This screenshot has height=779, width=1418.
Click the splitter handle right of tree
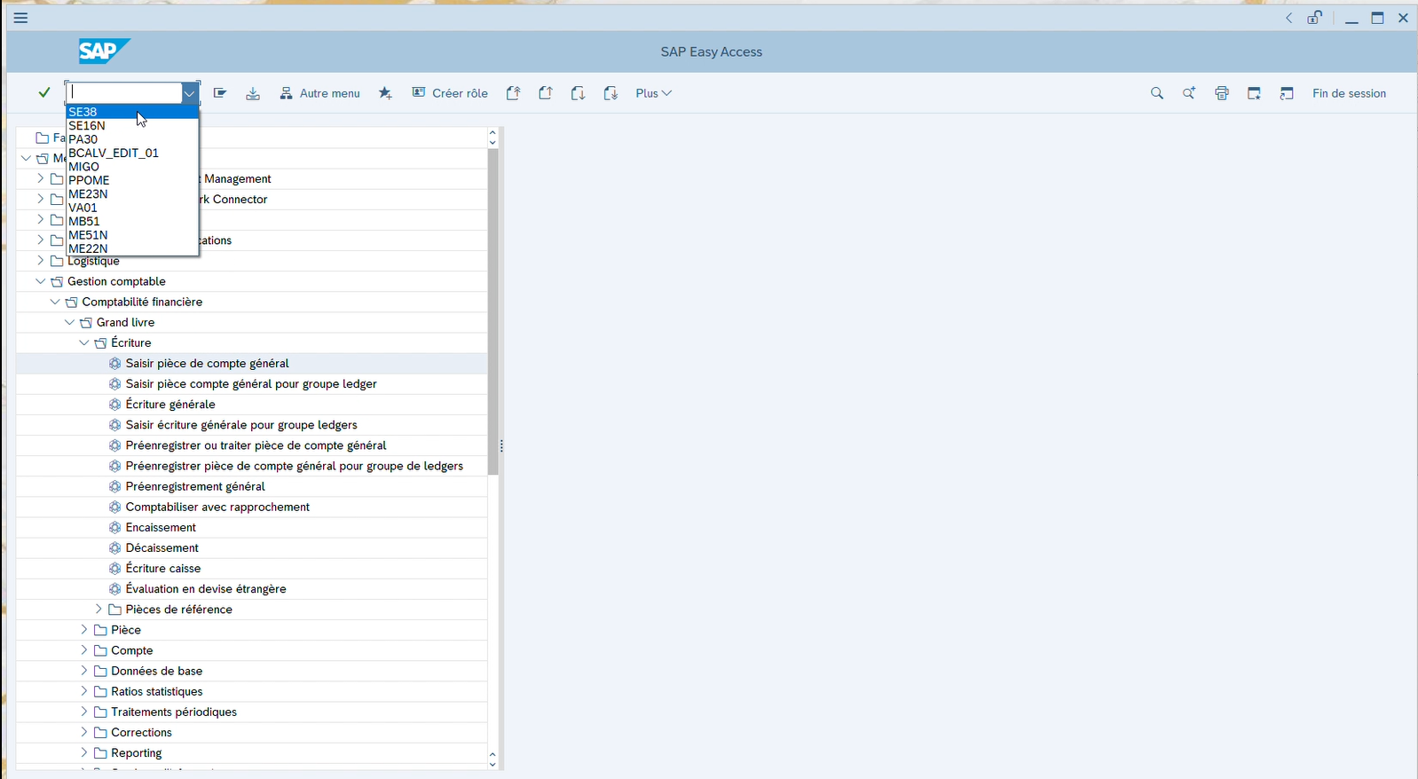[502, 445]
